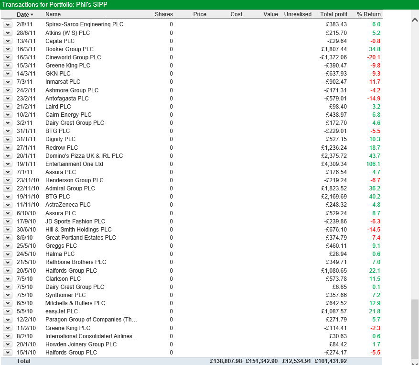Open the Howden Joinery Group PLC row dropdown

(8, 344)
